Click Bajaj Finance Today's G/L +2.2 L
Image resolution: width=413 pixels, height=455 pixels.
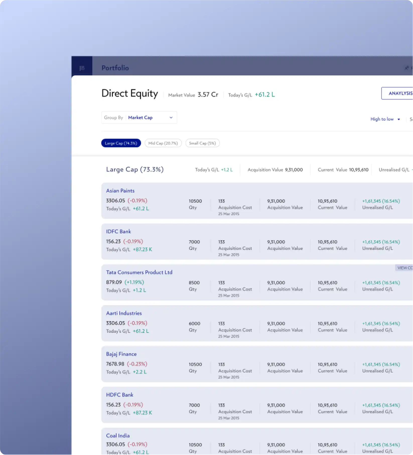tap(140, 372)
